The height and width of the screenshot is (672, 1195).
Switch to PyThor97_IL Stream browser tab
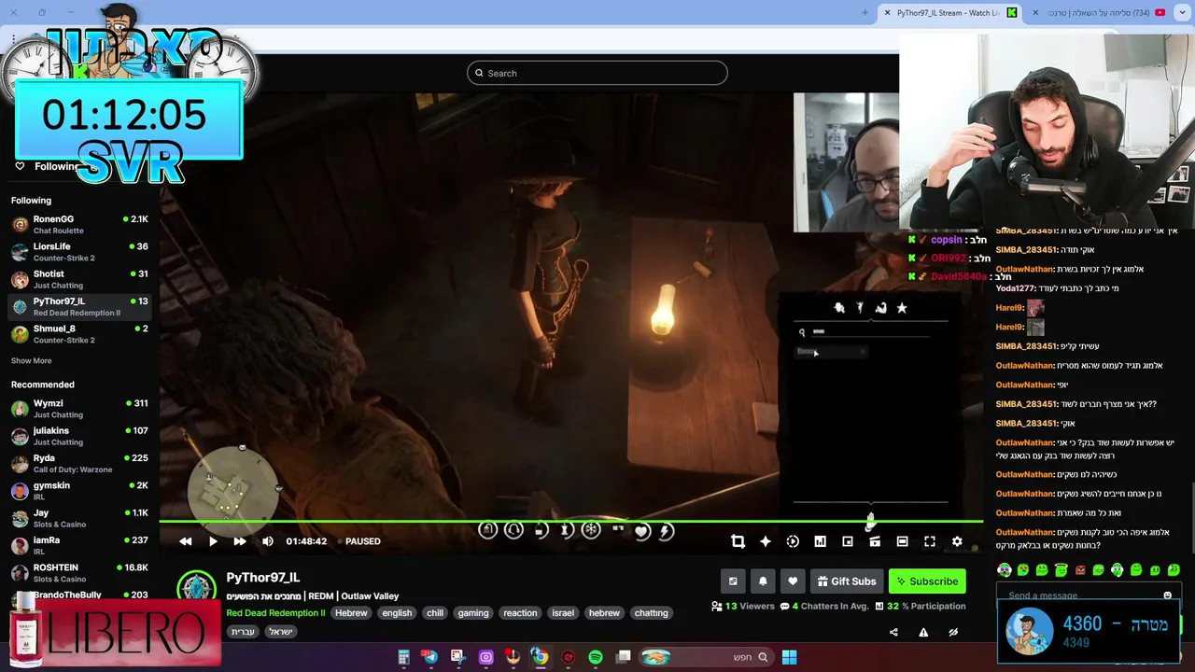(948, 13)
